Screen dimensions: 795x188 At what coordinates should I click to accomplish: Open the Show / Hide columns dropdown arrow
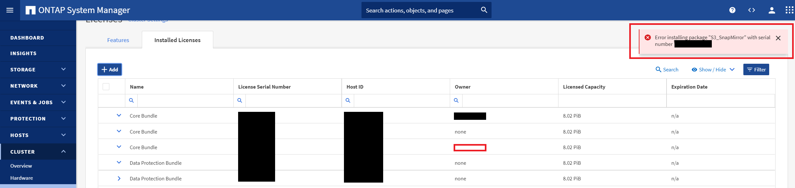732,69
